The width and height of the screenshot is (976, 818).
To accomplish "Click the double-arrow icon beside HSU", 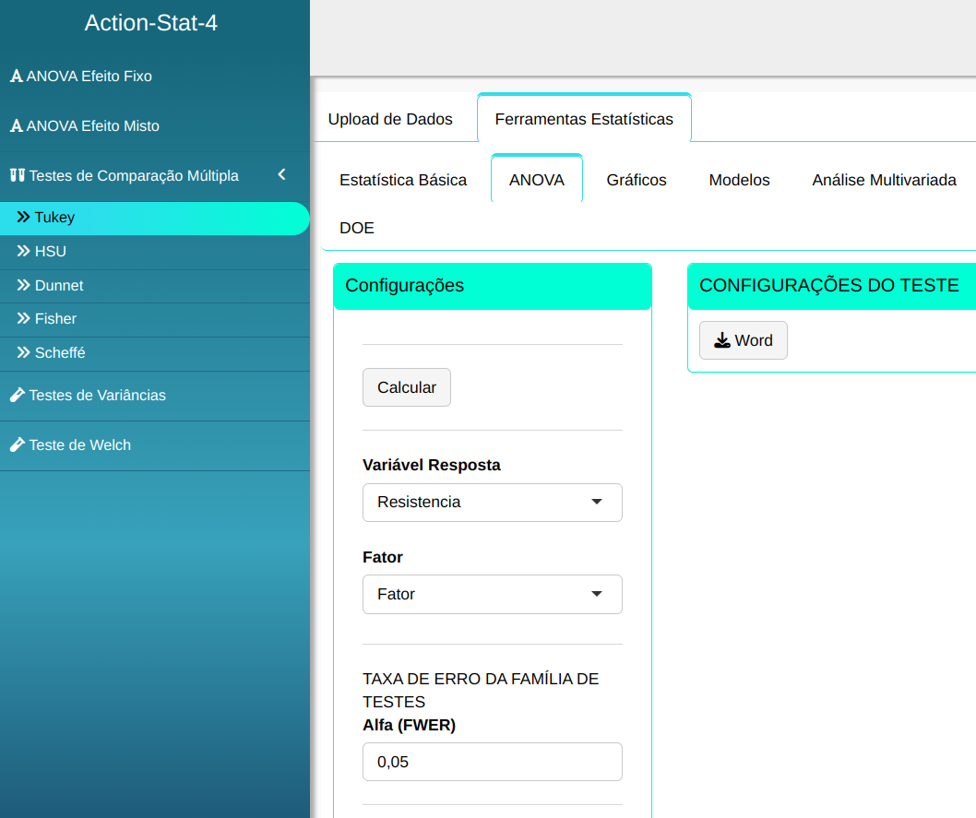I will coord(24,251).
